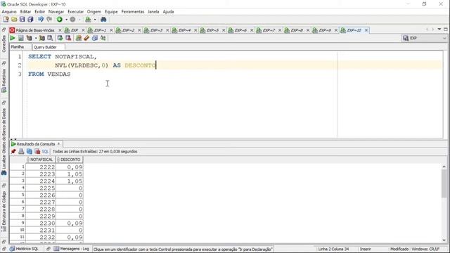This screenshot has height=253, width=450.
Task: Open the editor tab list dropdown arrow
Action: click(x=439, y=30)
